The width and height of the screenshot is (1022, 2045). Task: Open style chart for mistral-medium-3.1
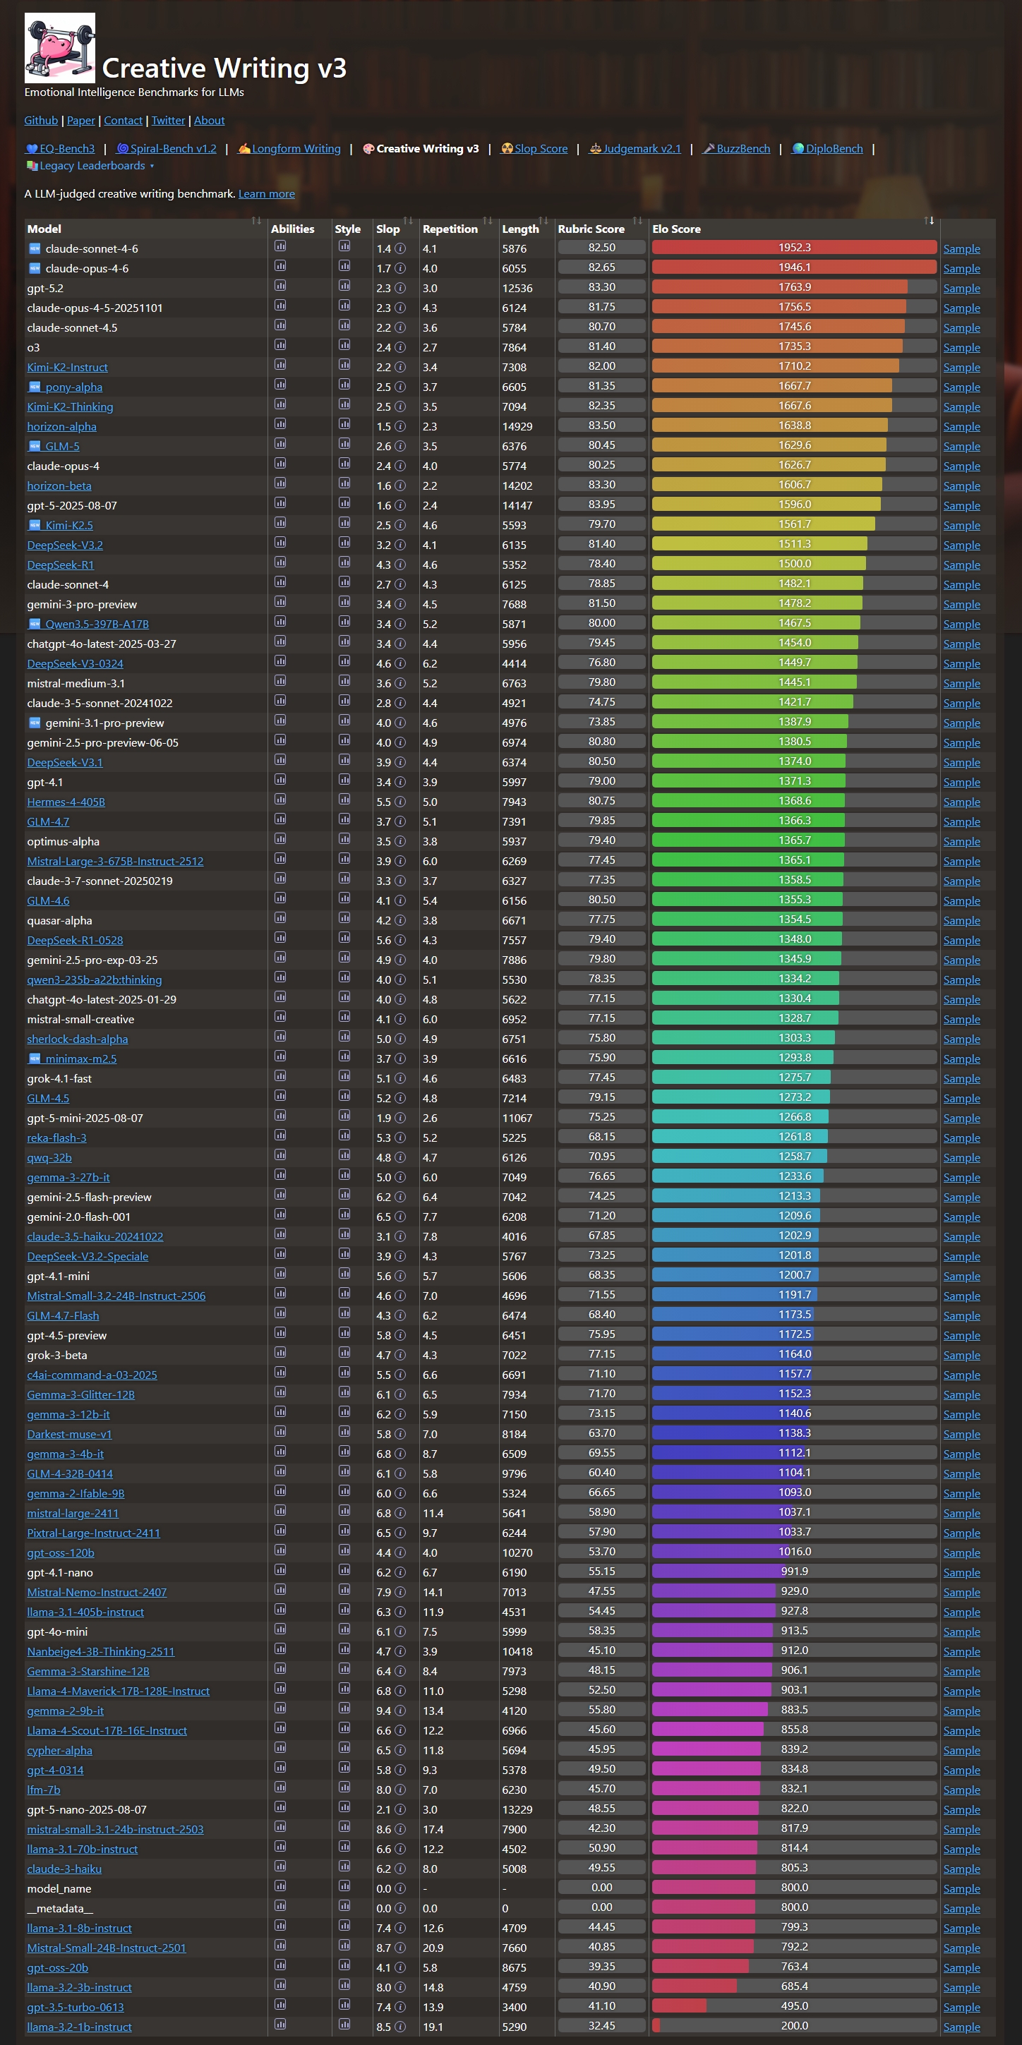(344, 681)
